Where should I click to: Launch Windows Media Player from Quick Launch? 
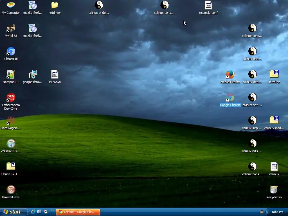click(x=46, y=212)
